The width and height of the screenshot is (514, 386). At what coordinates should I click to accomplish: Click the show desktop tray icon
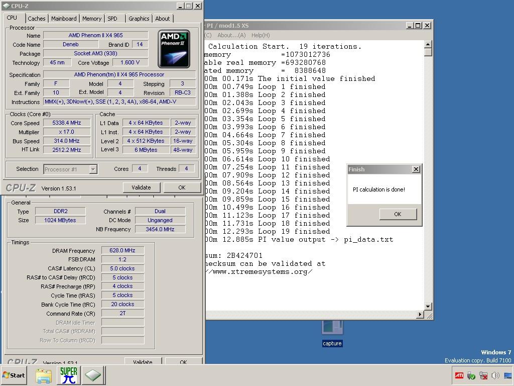(x=508, y=375)
